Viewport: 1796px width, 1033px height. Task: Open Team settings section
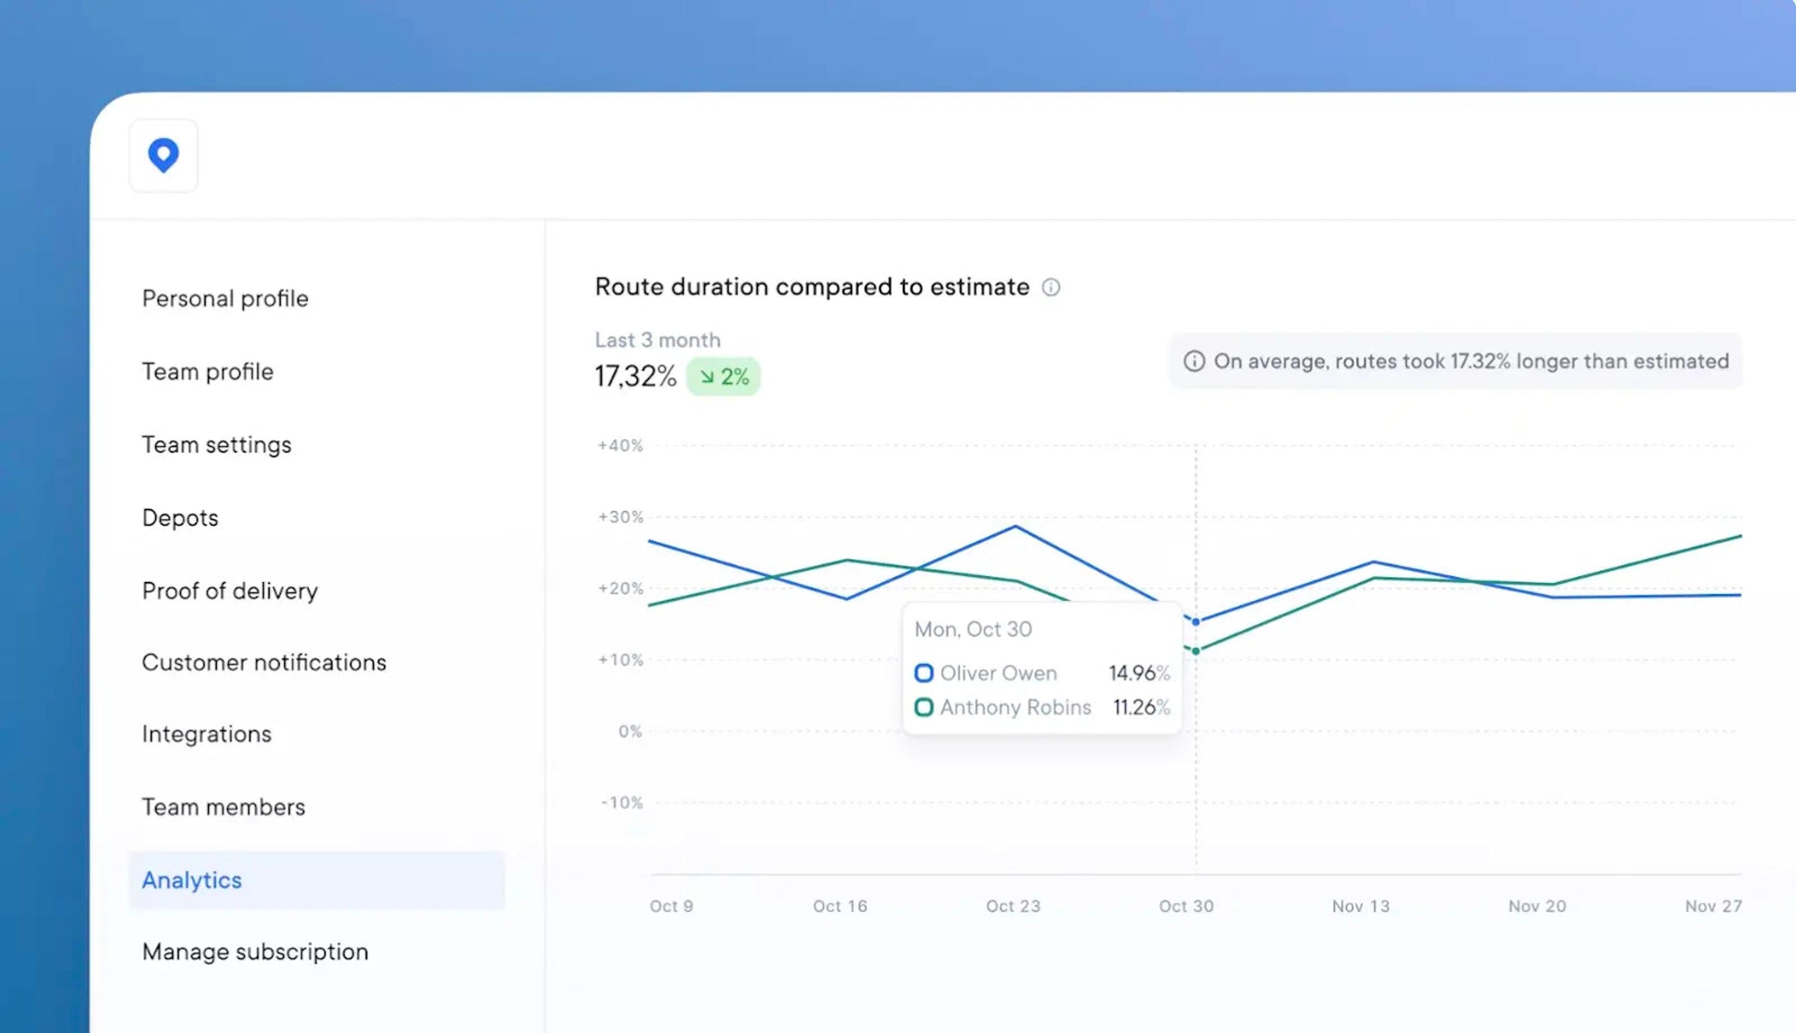pyautogui.click(x=216, y=445)
